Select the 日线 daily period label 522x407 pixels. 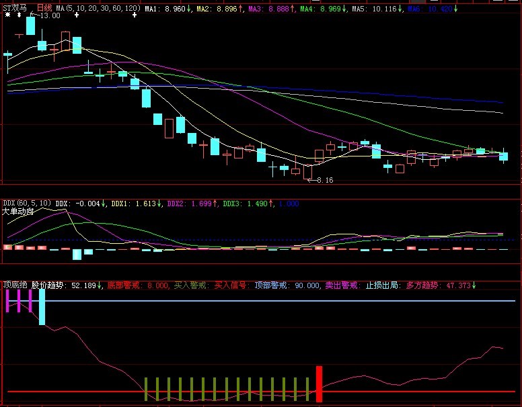point(44,7)
